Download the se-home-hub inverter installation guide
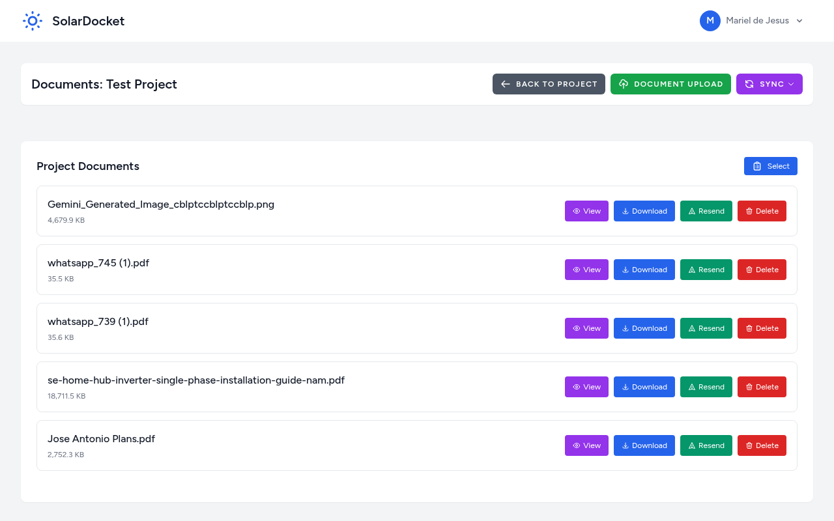The image size is (834, 521). pyautogui.click(x=644, y=387)
